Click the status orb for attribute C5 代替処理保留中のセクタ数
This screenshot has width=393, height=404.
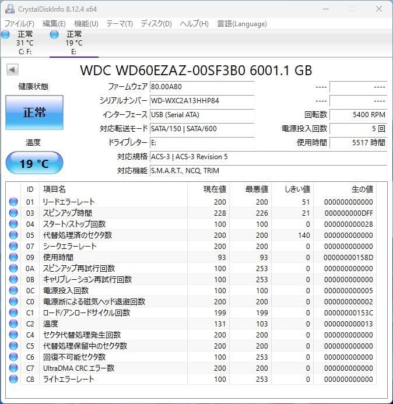coord(13,346)
